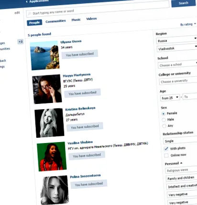The image size is (197, 205).
Task: Click the magnifier icon in the search field
Action: point(30,14)
